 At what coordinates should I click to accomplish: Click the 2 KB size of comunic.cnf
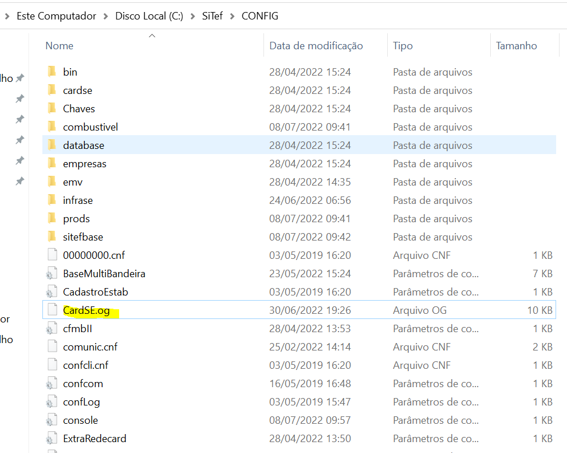coord(543,346)
